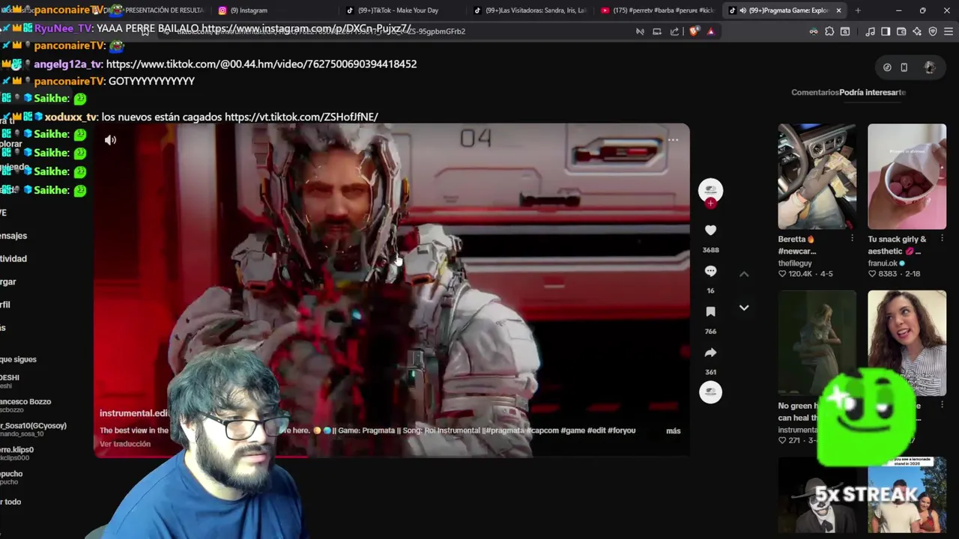
Task: Open the Brave music playlist icon
Action: click(870, 31)
